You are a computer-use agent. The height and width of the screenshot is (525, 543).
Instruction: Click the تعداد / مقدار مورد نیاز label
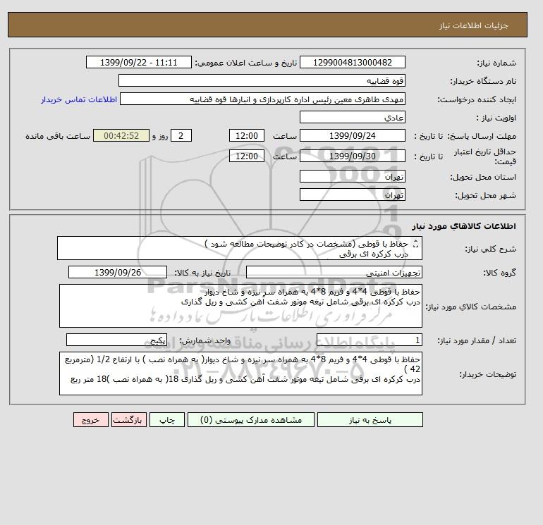[x=477, y=340]
